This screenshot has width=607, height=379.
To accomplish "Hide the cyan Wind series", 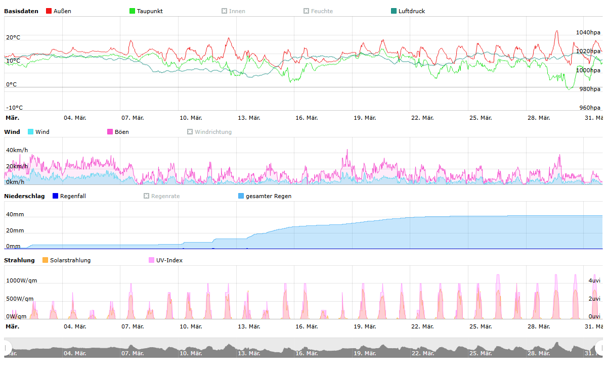I will point(31,132).
